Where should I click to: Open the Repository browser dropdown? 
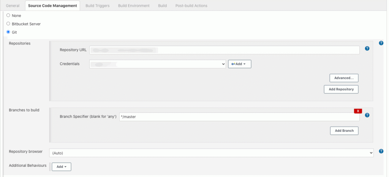coord(211,153)
